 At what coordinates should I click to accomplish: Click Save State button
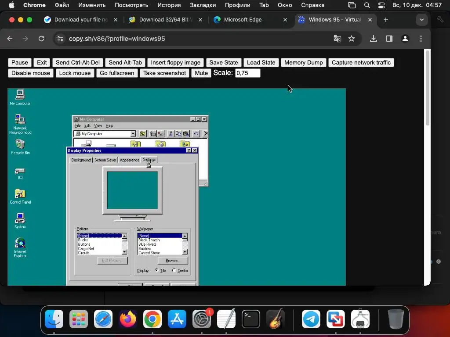coord(224,62)
